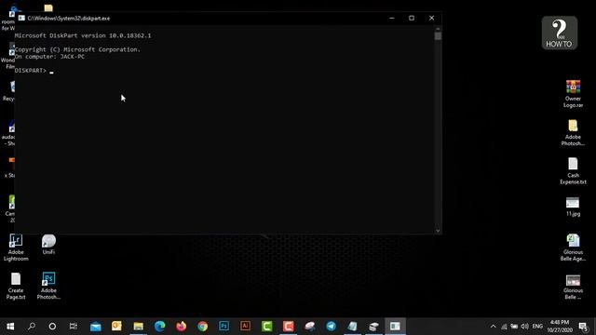The image size is (596, 335).
Task: Maximize the diskpart window
Action: pos(412,18)
